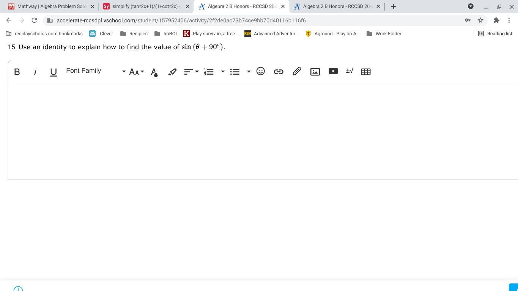The image size is (518, 291).
Task: Click the insert link icon
Action: (279, 72)
